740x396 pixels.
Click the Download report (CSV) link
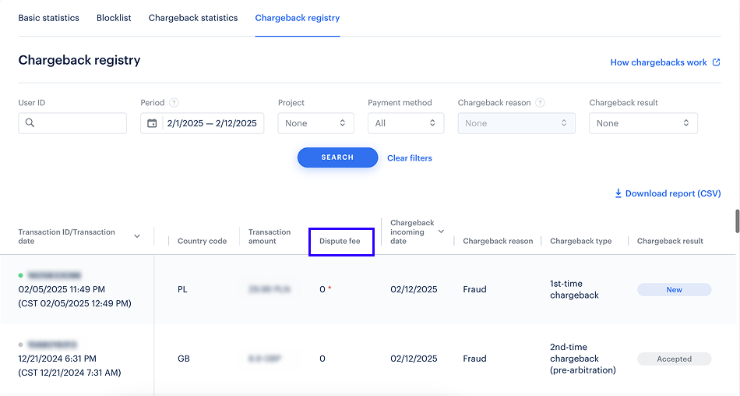click(672, 193)
